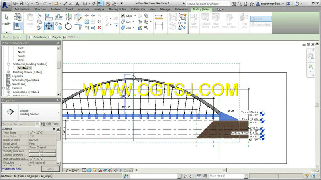Click the Align tool icon
Screen dimensions: 321x180
[x=49, y=17]
